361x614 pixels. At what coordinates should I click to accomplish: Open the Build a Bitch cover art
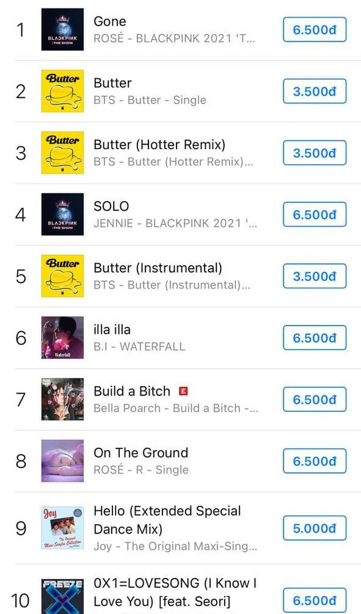pyautogui.click(x=62, y=400)
